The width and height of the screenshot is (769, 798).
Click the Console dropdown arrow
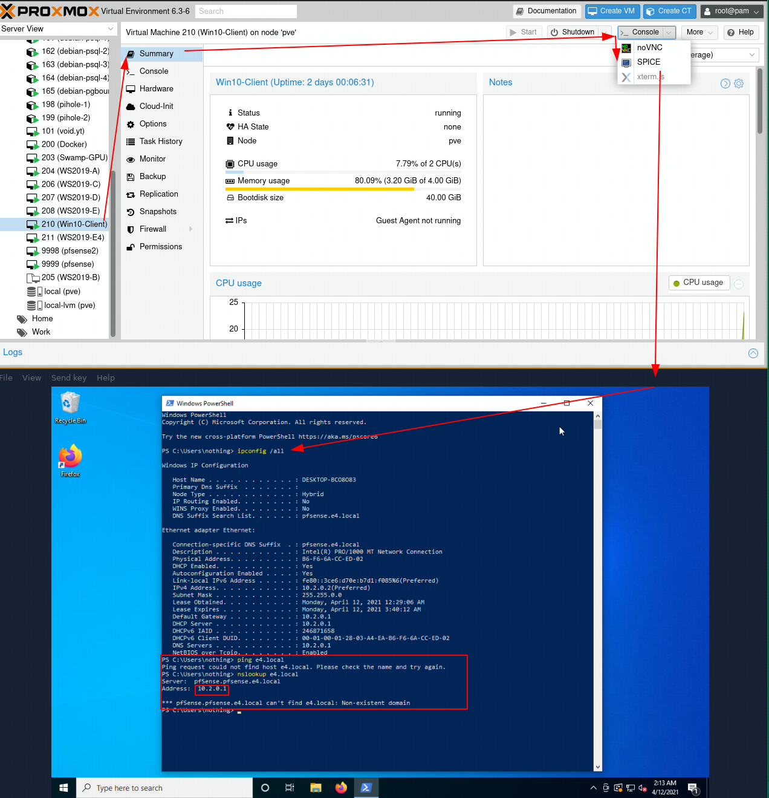[669, 33]
